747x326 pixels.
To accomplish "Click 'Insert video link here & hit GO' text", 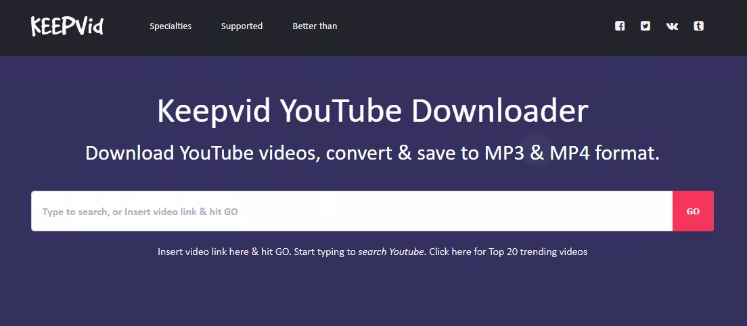I will click(223, 252).
